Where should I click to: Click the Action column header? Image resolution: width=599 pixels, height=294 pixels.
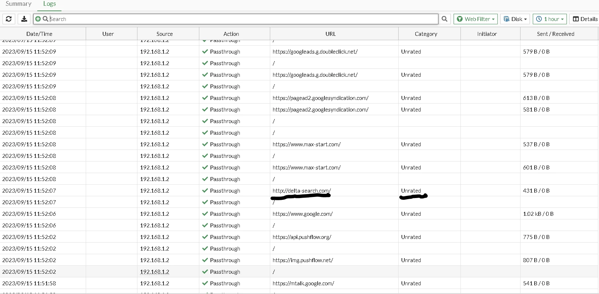click(x=231, y=34)
